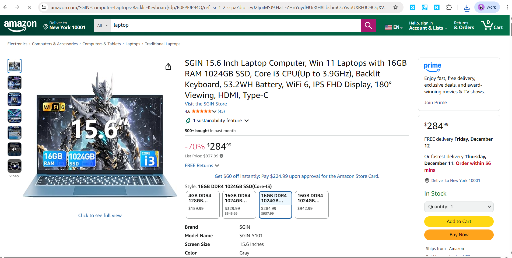Select 16GB DDR4 style priced $329.99
Viewport: 512px width, 258px height.
point(239,205)
